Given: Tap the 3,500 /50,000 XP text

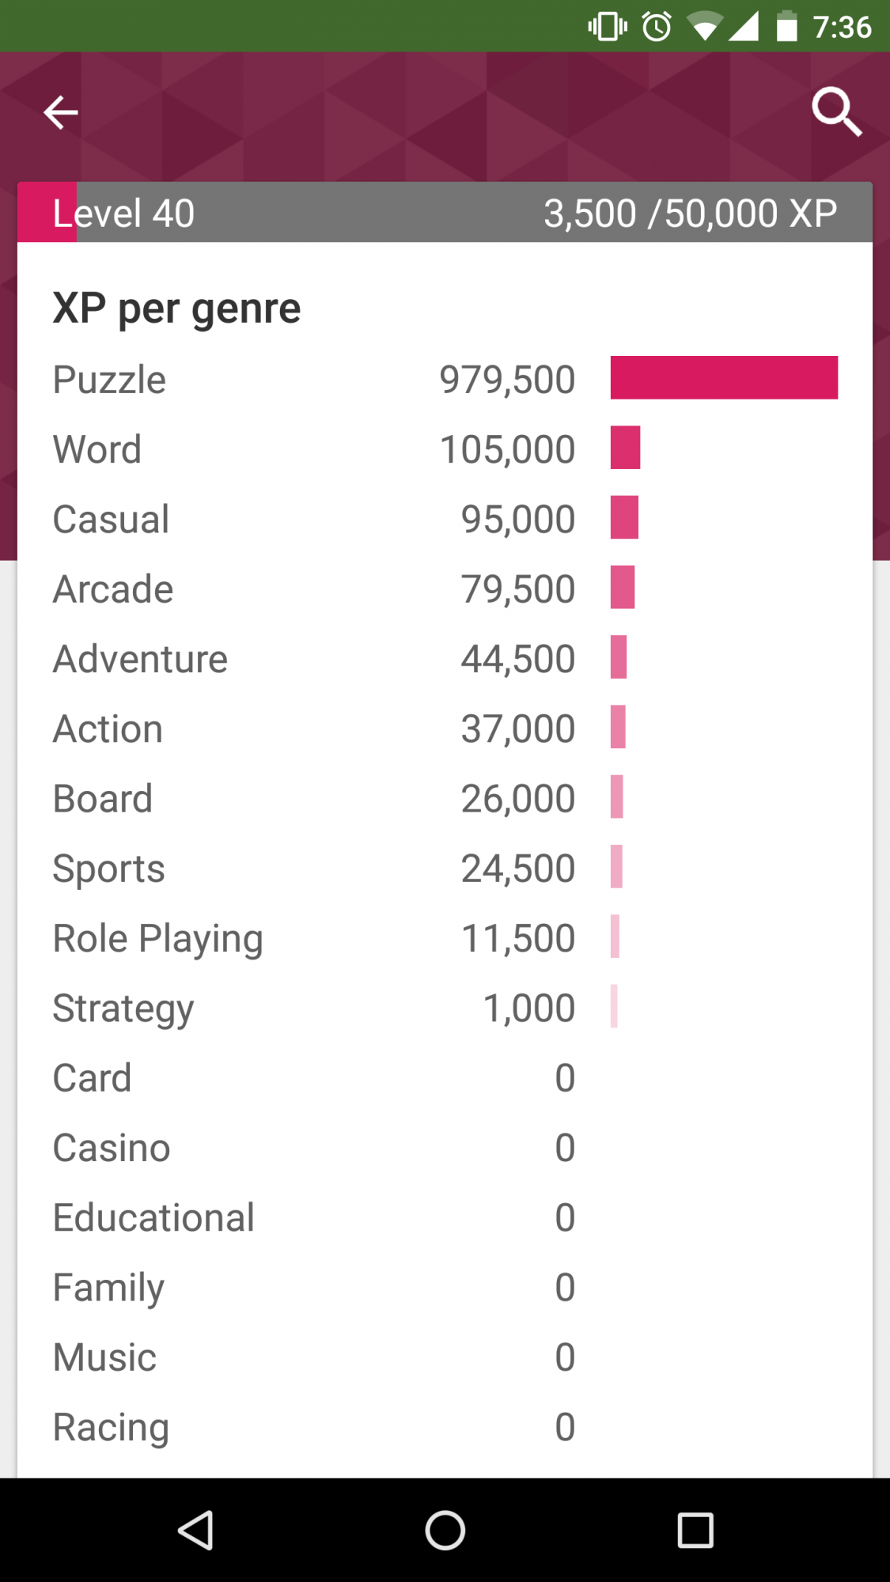Looking at the screenshot, I should [x=690, y=213].
